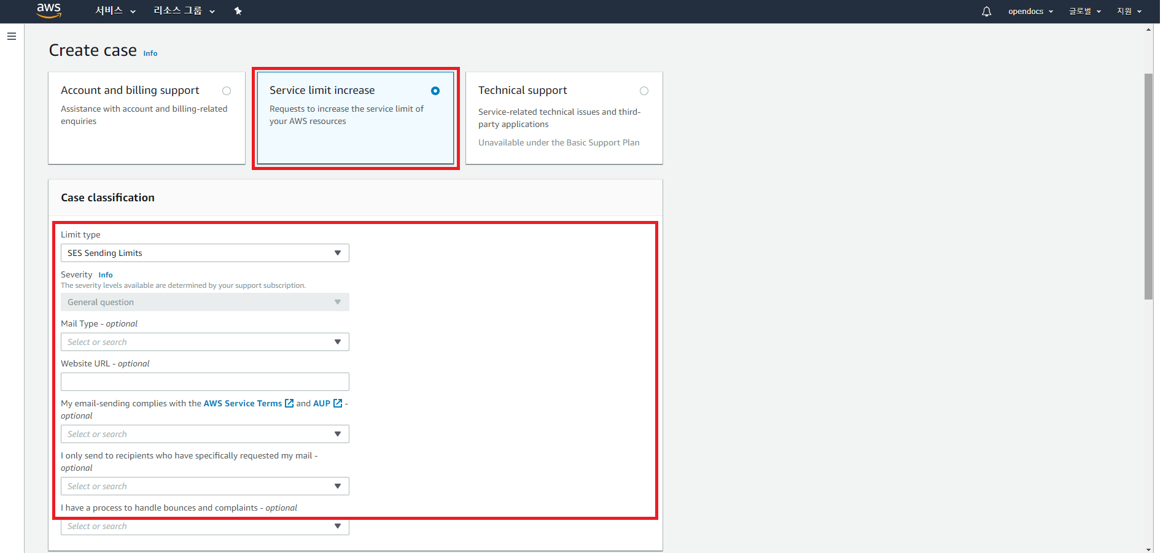Open the AWS Service Terms link
The image size is (1163, 553).
click(x=243, y=403)
